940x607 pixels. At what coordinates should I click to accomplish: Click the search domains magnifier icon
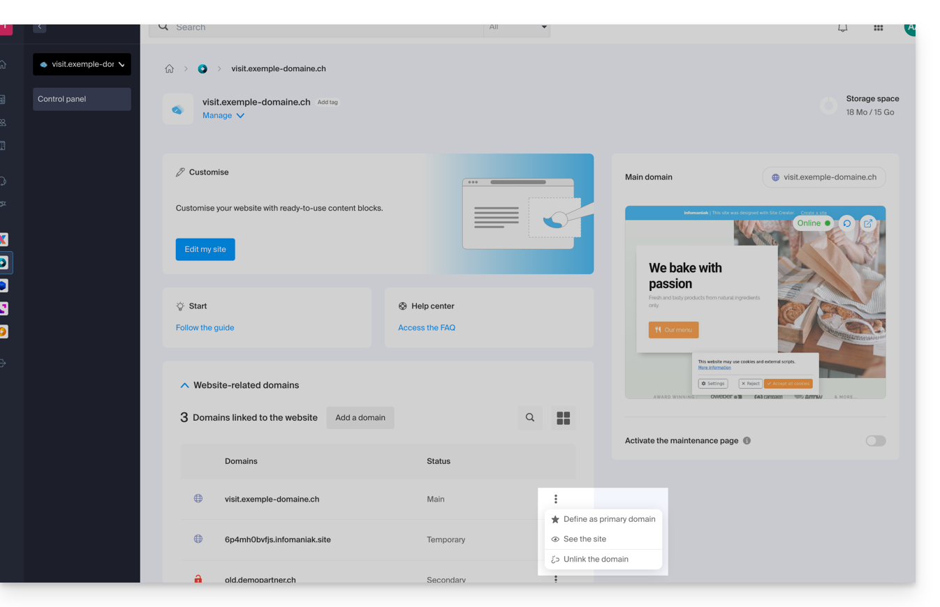click(x=530, y=417)
